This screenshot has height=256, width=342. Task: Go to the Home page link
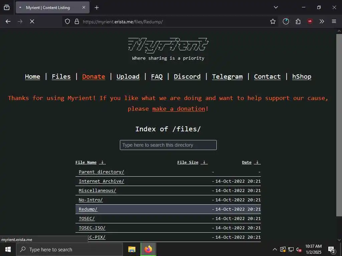tap(32, 76)
